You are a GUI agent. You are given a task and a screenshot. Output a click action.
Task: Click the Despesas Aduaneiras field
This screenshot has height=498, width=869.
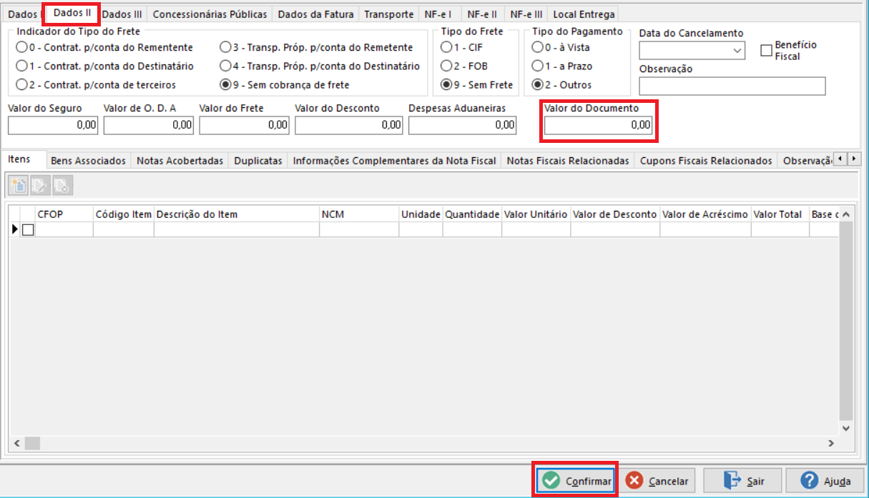pos(462,125)
